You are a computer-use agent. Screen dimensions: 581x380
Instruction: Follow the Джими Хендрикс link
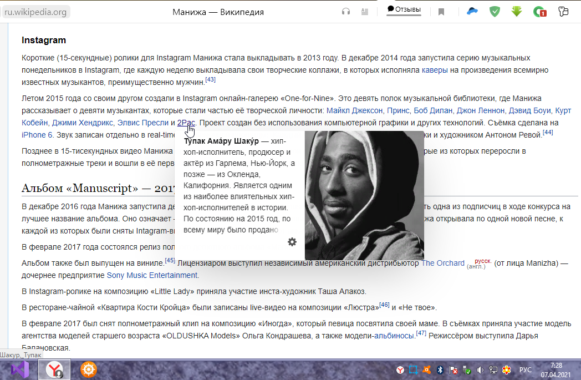pyautogui.click(x=82, y=123)
